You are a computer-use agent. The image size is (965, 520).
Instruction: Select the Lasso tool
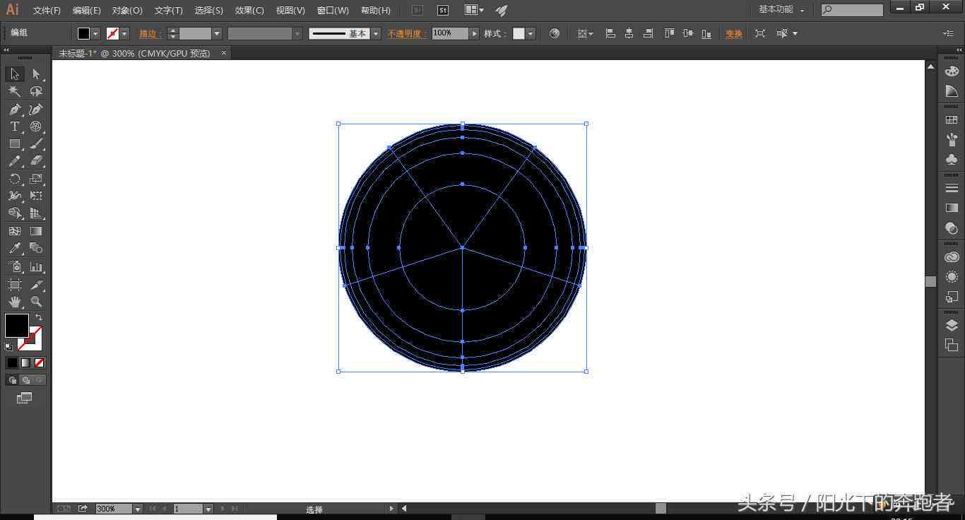click(x=36, y=91)
